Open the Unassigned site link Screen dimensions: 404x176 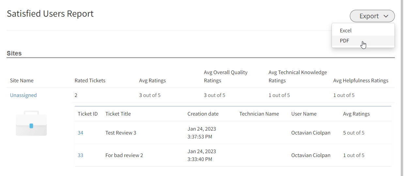click(x=23, y=95)
